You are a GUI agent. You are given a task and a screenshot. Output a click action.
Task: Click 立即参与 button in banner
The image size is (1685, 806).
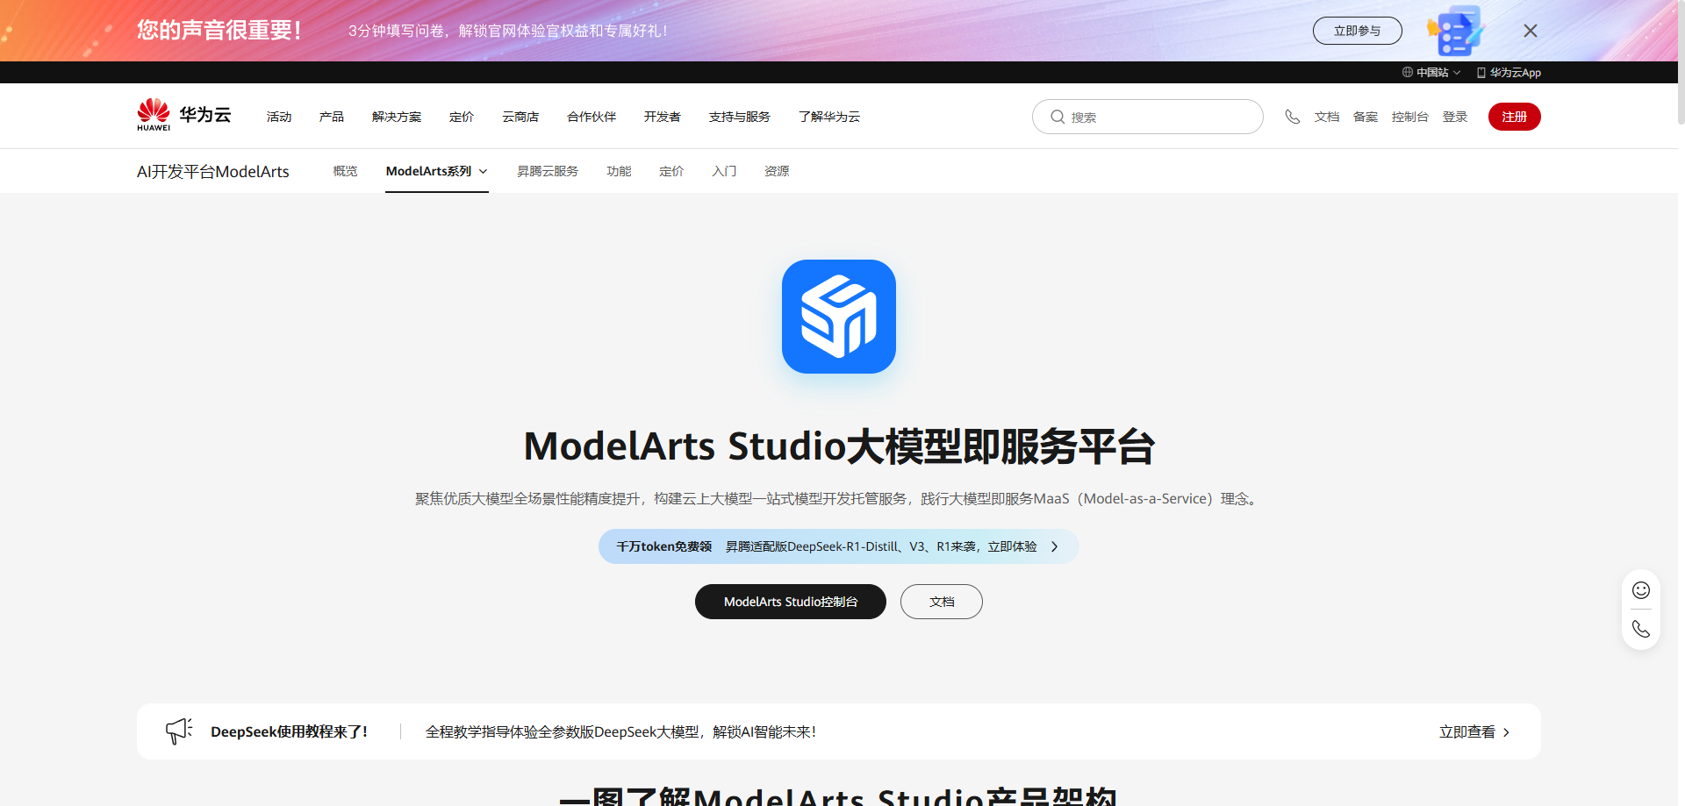coord(1358,31)
